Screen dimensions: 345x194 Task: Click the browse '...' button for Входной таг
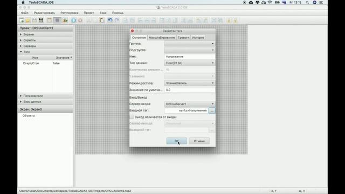point(212,110)
